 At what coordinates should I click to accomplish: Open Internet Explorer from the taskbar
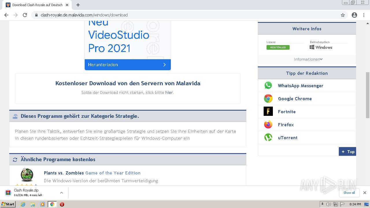[23, 204]
